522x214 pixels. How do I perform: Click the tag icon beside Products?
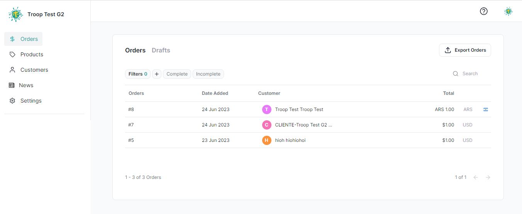(x=12, y=54)
